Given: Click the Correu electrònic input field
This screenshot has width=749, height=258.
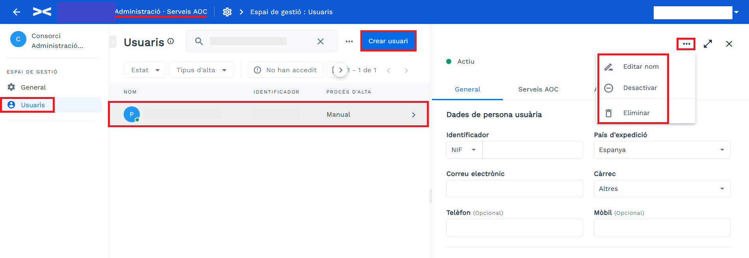Looking at the screenshot, I should (x=514, y=188).
